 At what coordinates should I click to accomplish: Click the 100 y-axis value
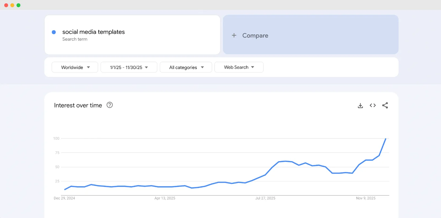pyautogui.click(x=56, y=139)
